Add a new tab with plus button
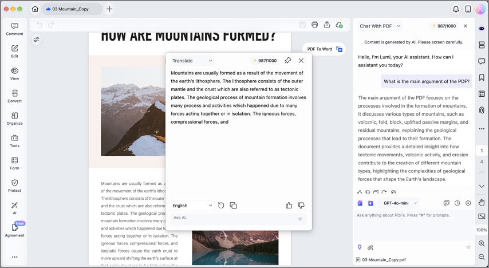 [x=109, y=9]
